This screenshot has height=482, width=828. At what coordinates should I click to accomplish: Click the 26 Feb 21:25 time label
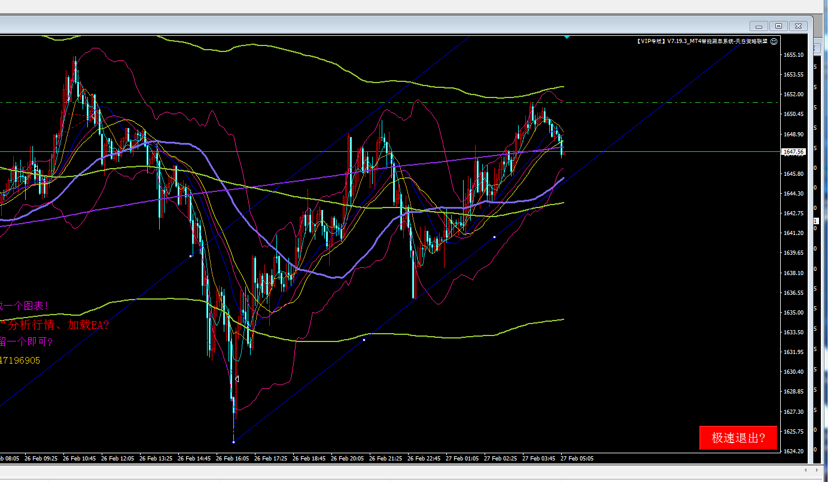[386, 459]
